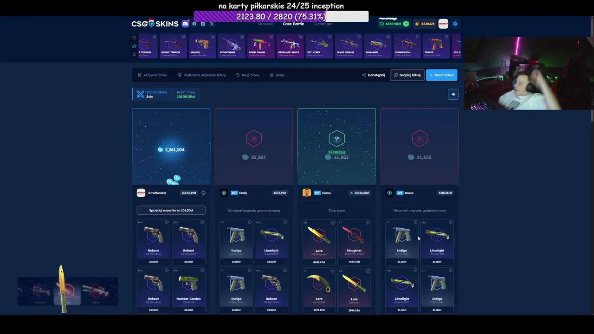Go to Moje bitwy
594x334 pixels.
coord(248,75)
